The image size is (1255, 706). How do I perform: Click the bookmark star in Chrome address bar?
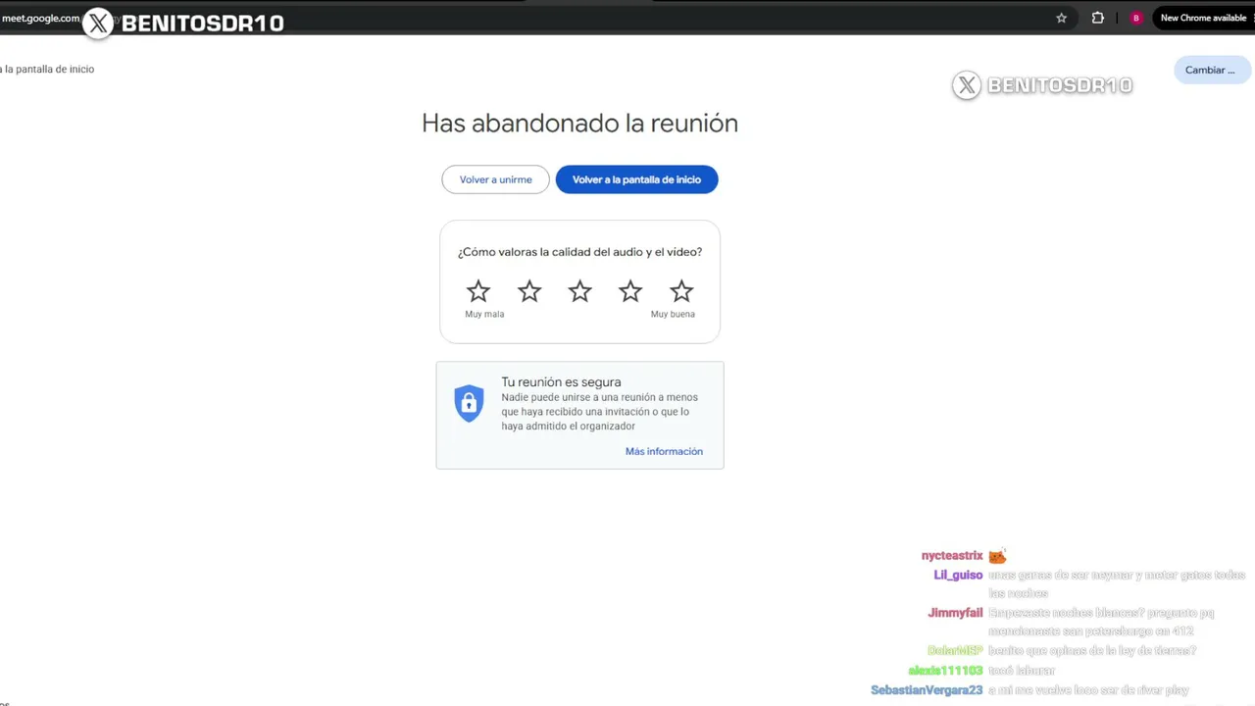click(x=1061, y=18)
